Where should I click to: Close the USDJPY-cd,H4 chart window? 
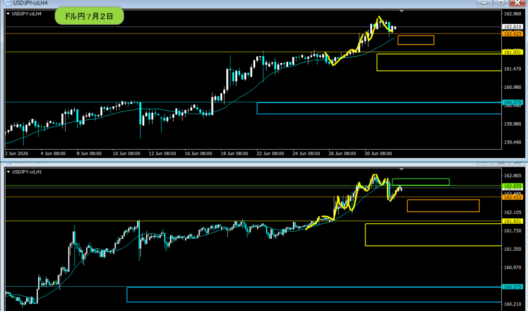[x=517, y=3]
